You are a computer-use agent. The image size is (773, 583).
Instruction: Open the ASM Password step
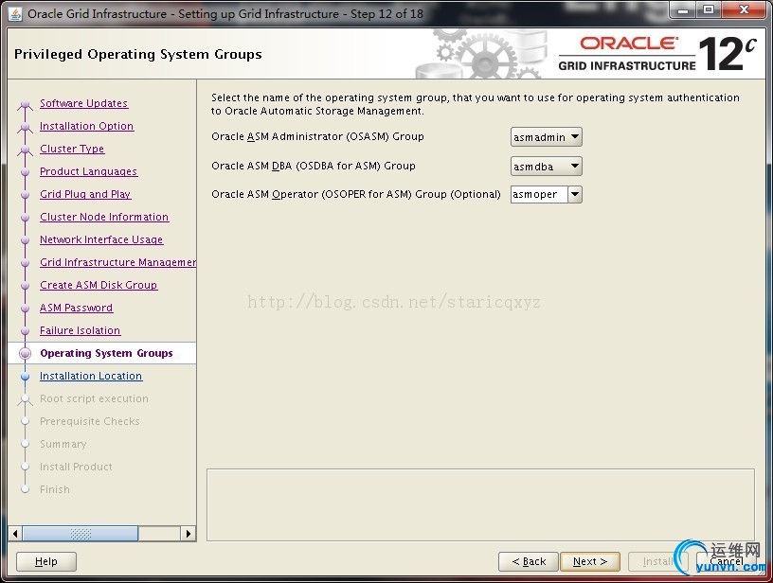click(x=77, y=308)
